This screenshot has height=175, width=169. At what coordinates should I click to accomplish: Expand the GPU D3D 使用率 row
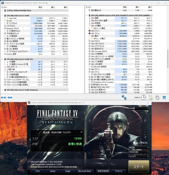(x=89, y=67)
